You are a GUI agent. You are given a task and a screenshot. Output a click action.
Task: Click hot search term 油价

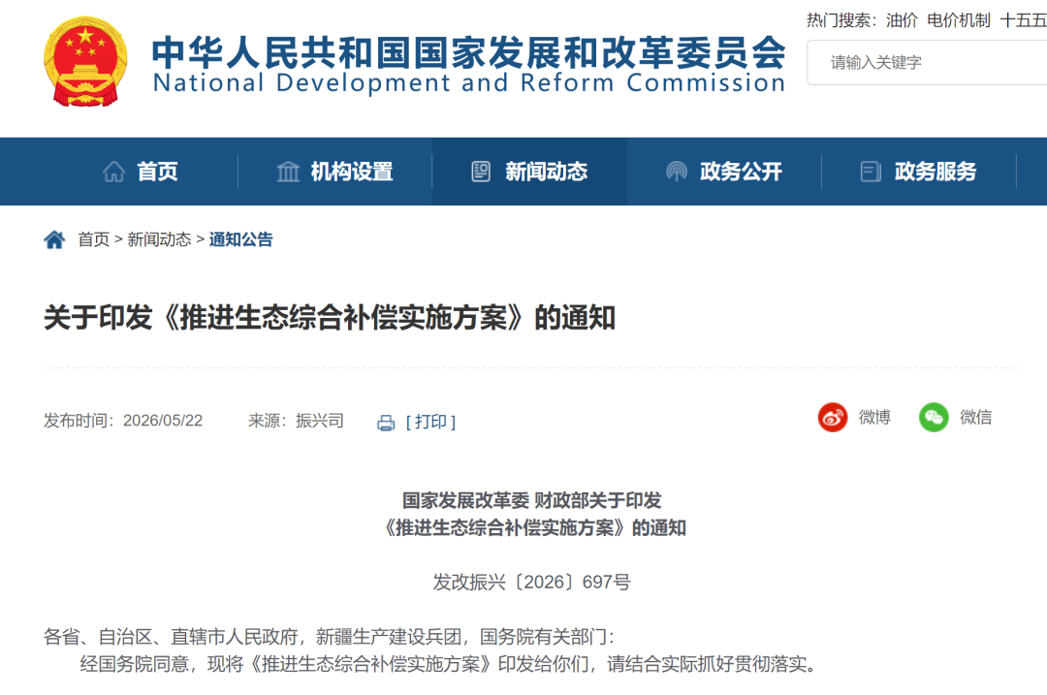[903, 20]
